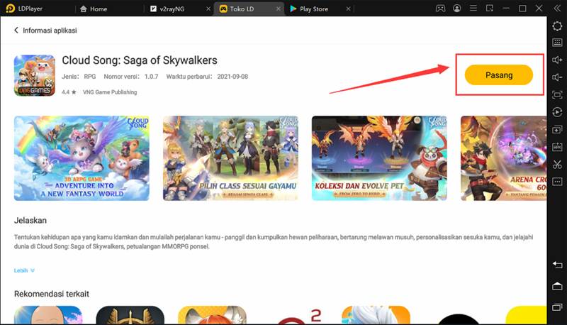The height and width of the screenshot is (325, 567).
Task: Open the recommended app with white-haired character
Action: pos(376,315)
